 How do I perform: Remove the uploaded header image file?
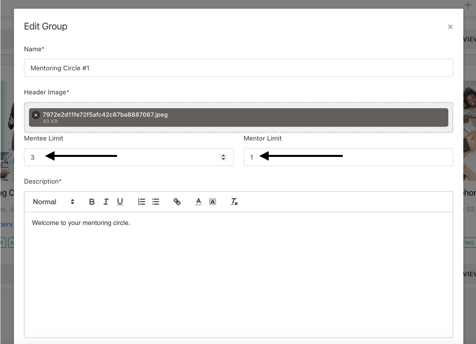click(x=36, y=115)
